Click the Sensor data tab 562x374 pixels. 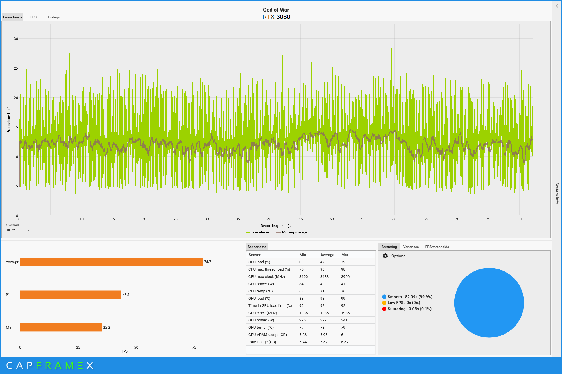[x=257, y=247]
